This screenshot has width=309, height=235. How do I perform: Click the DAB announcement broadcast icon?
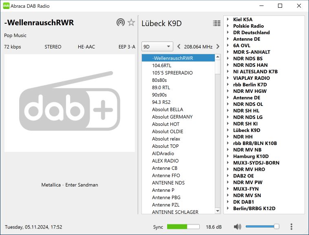click(x=120, y=22)
